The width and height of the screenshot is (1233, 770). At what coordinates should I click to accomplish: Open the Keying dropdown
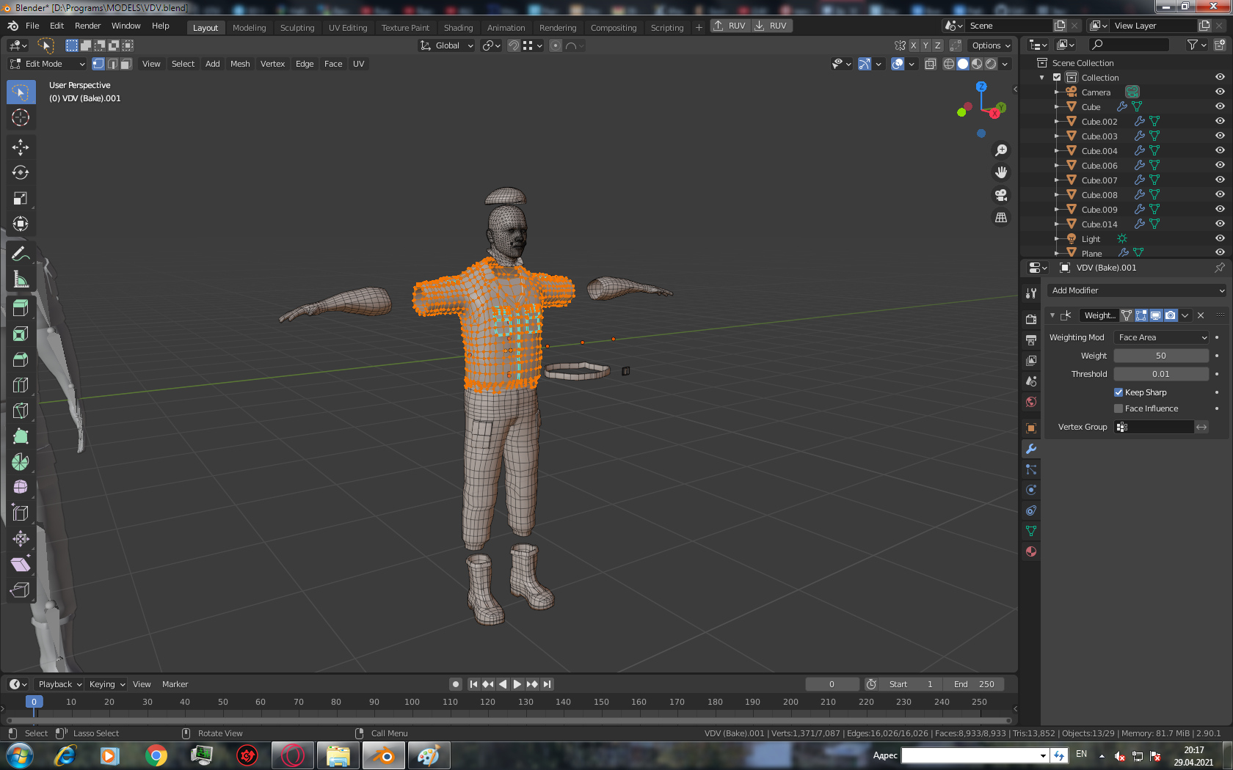pyautogui.click(x=106, y=684)
